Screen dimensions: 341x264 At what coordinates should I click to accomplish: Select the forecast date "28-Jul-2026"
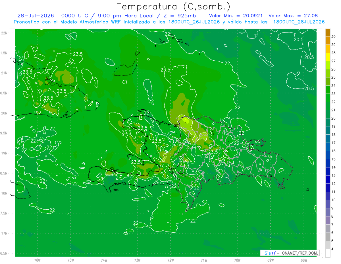pos(36,16)
